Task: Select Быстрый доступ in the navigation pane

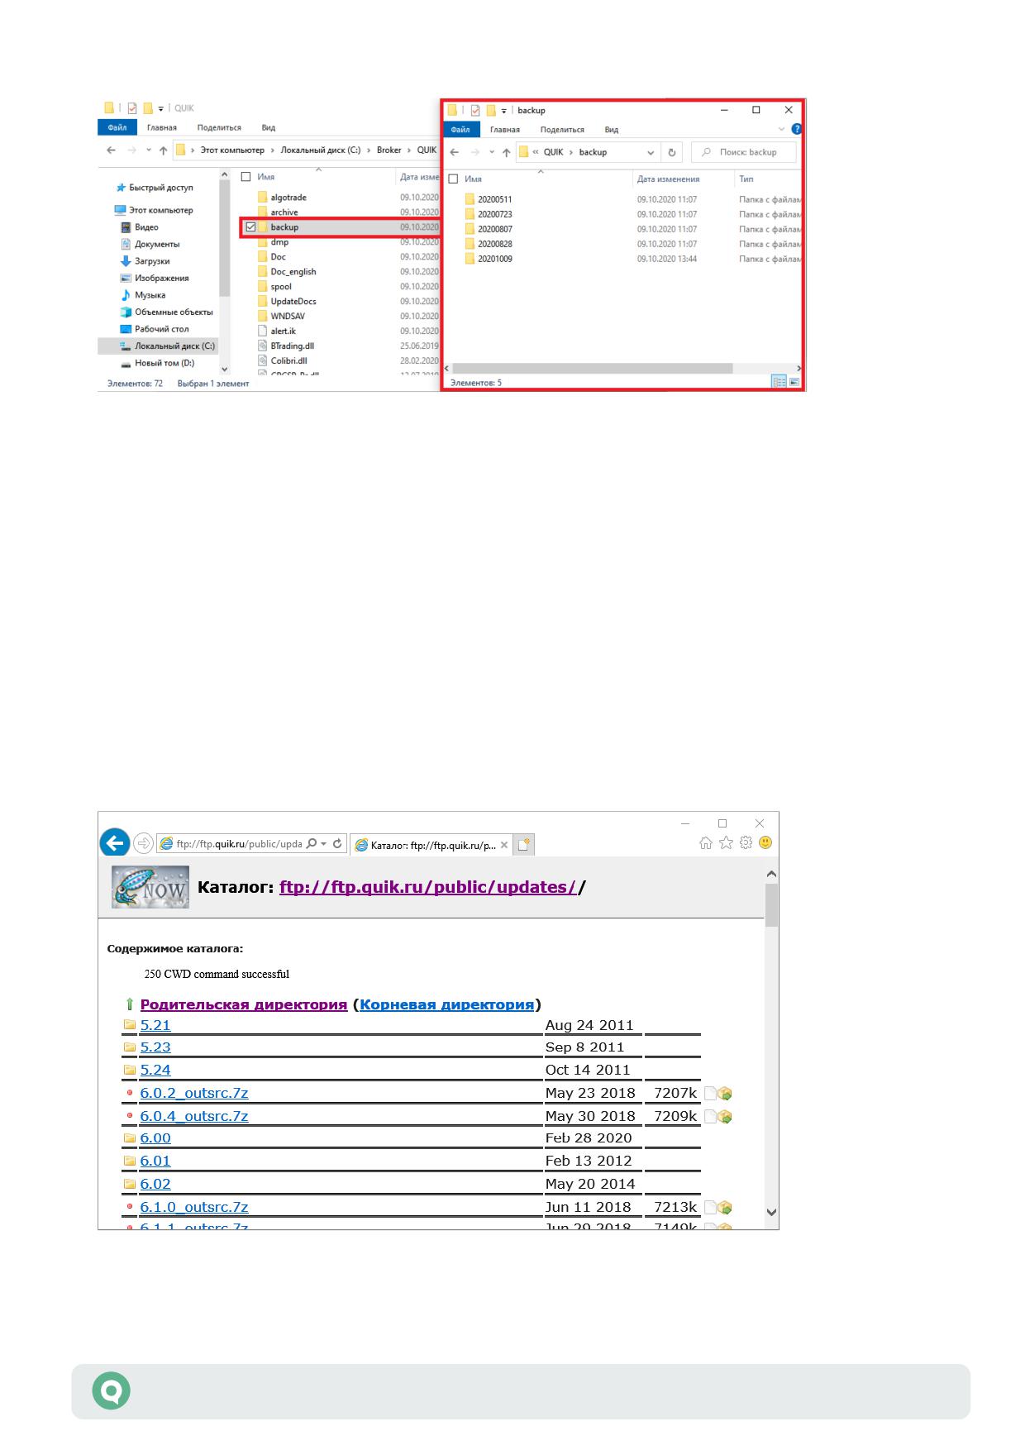Action: coord(161,188)
